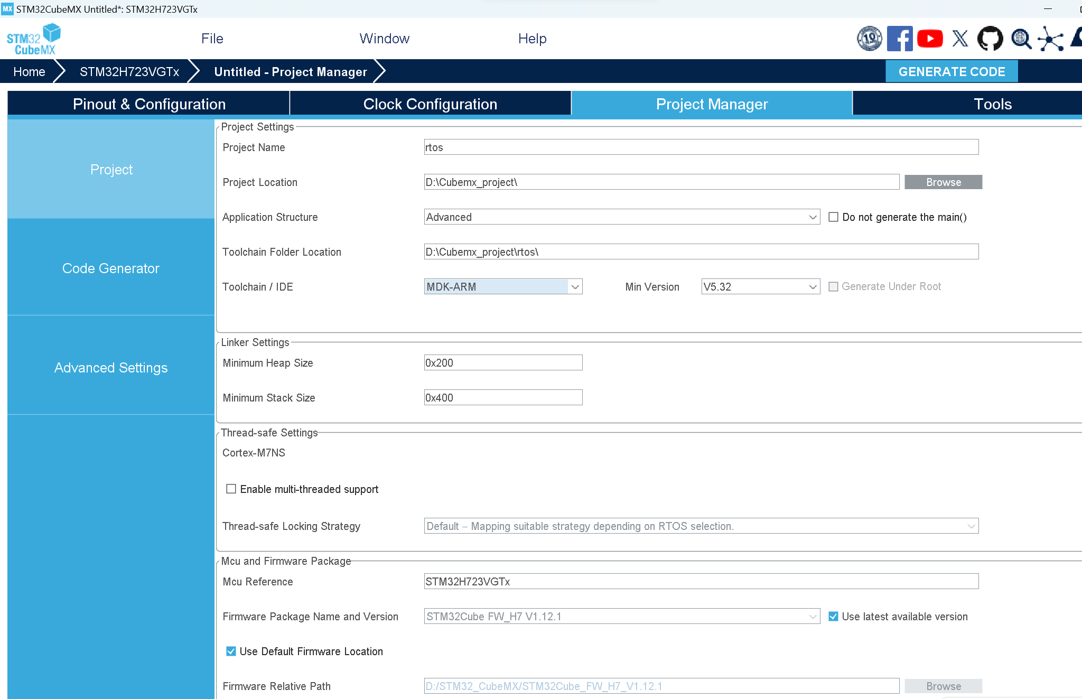Click Browse next to Project Location
1082x699 pixels.
[x=943, y=182]
